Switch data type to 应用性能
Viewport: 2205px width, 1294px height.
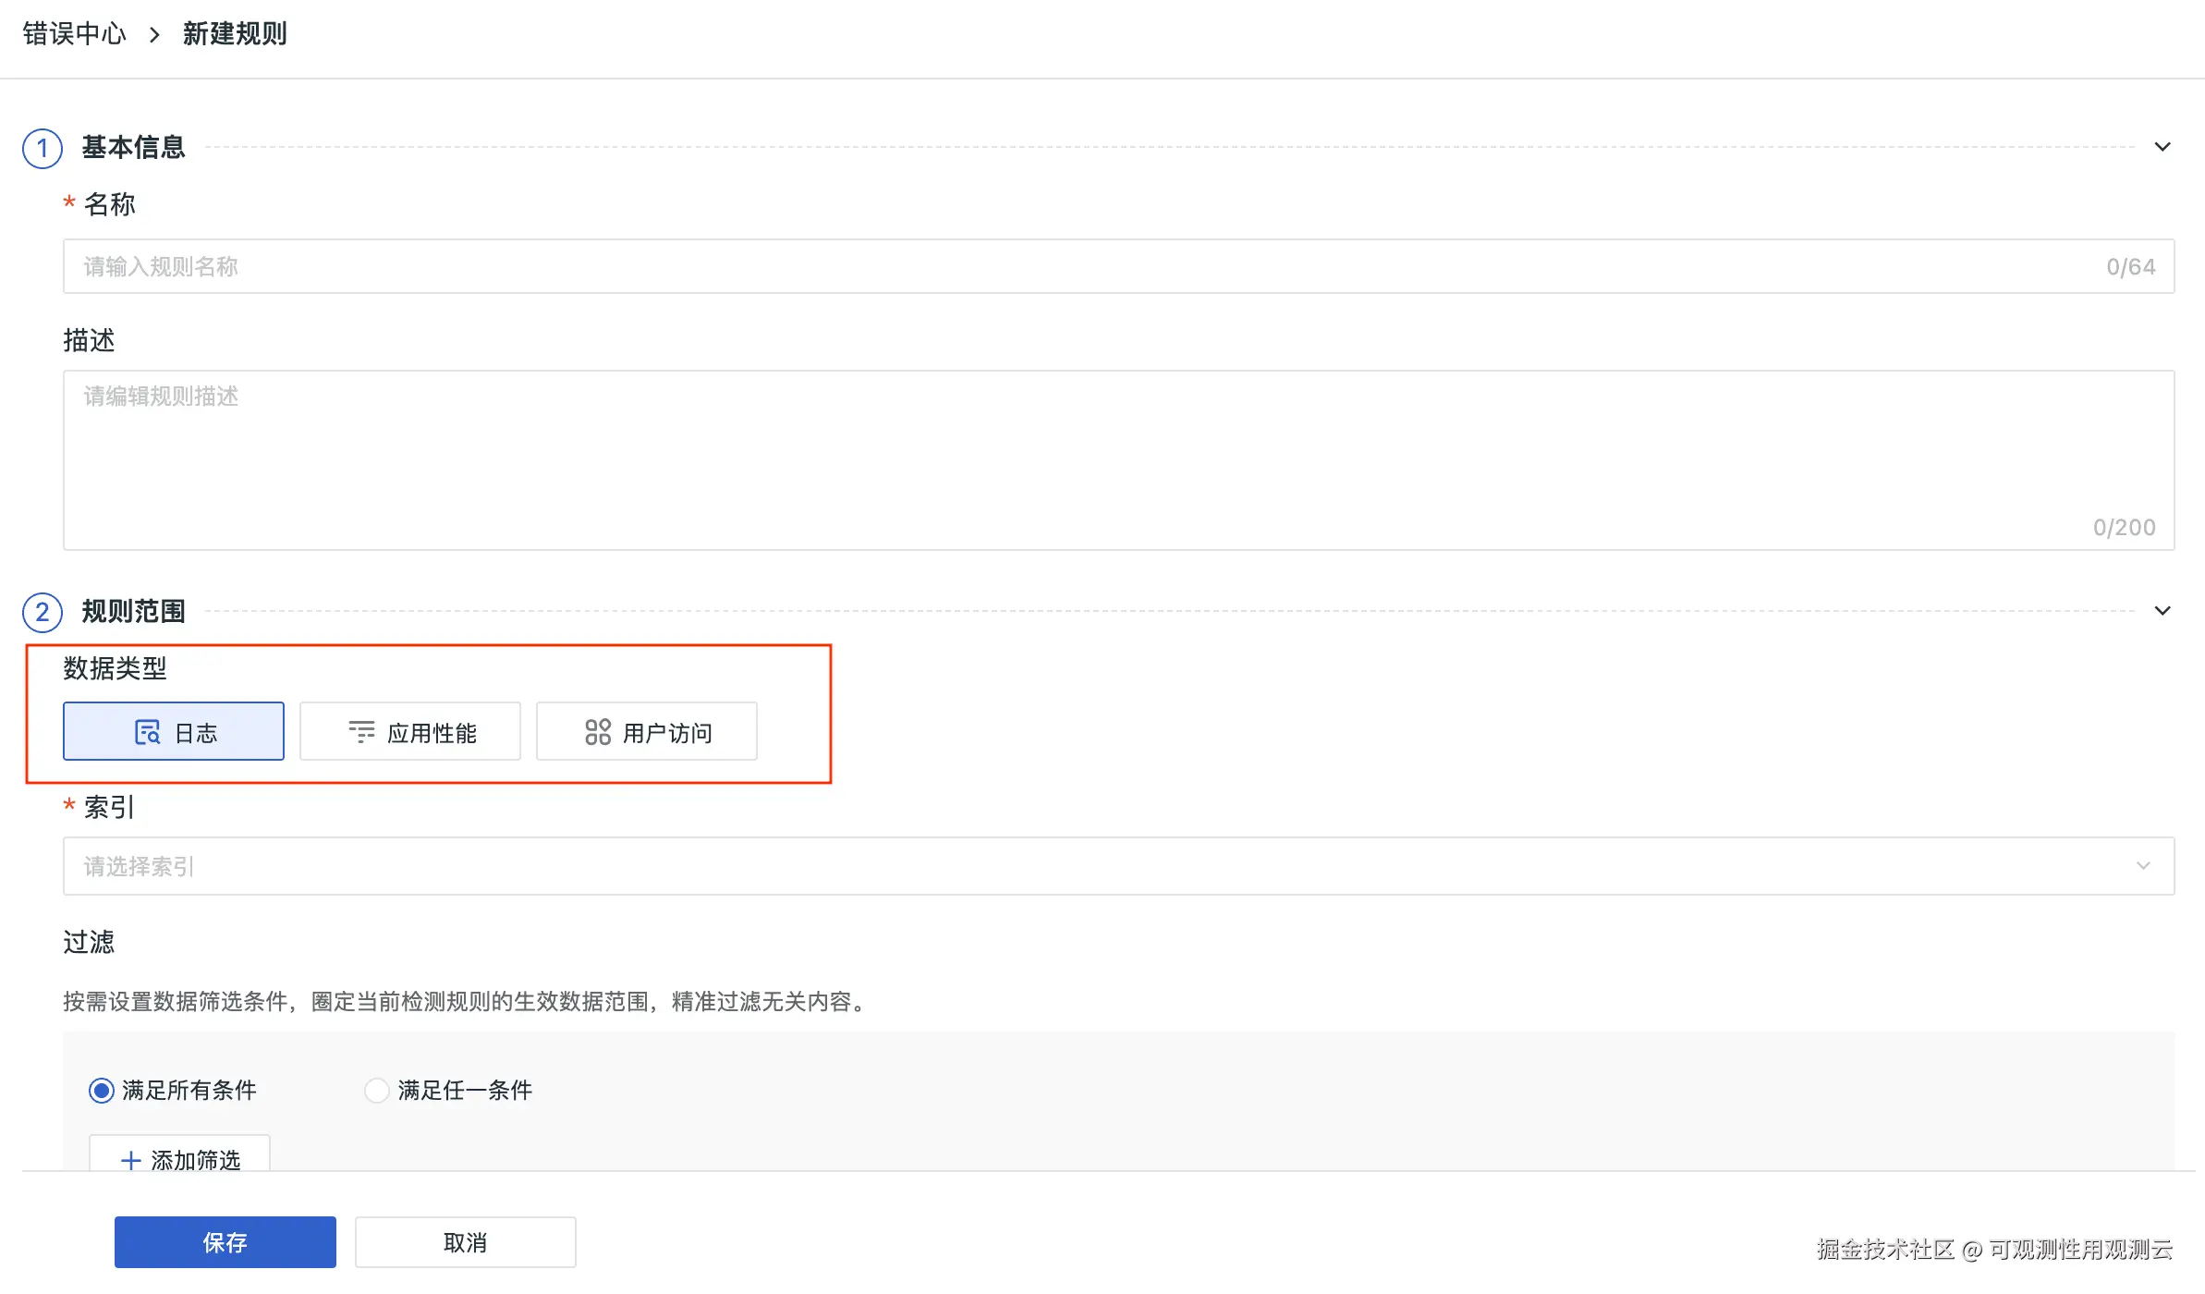(x=410, y=732)
